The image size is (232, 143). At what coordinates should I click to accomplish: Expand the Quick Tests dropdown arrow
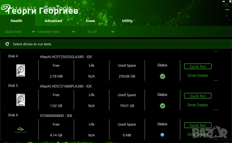pos(33,32)
